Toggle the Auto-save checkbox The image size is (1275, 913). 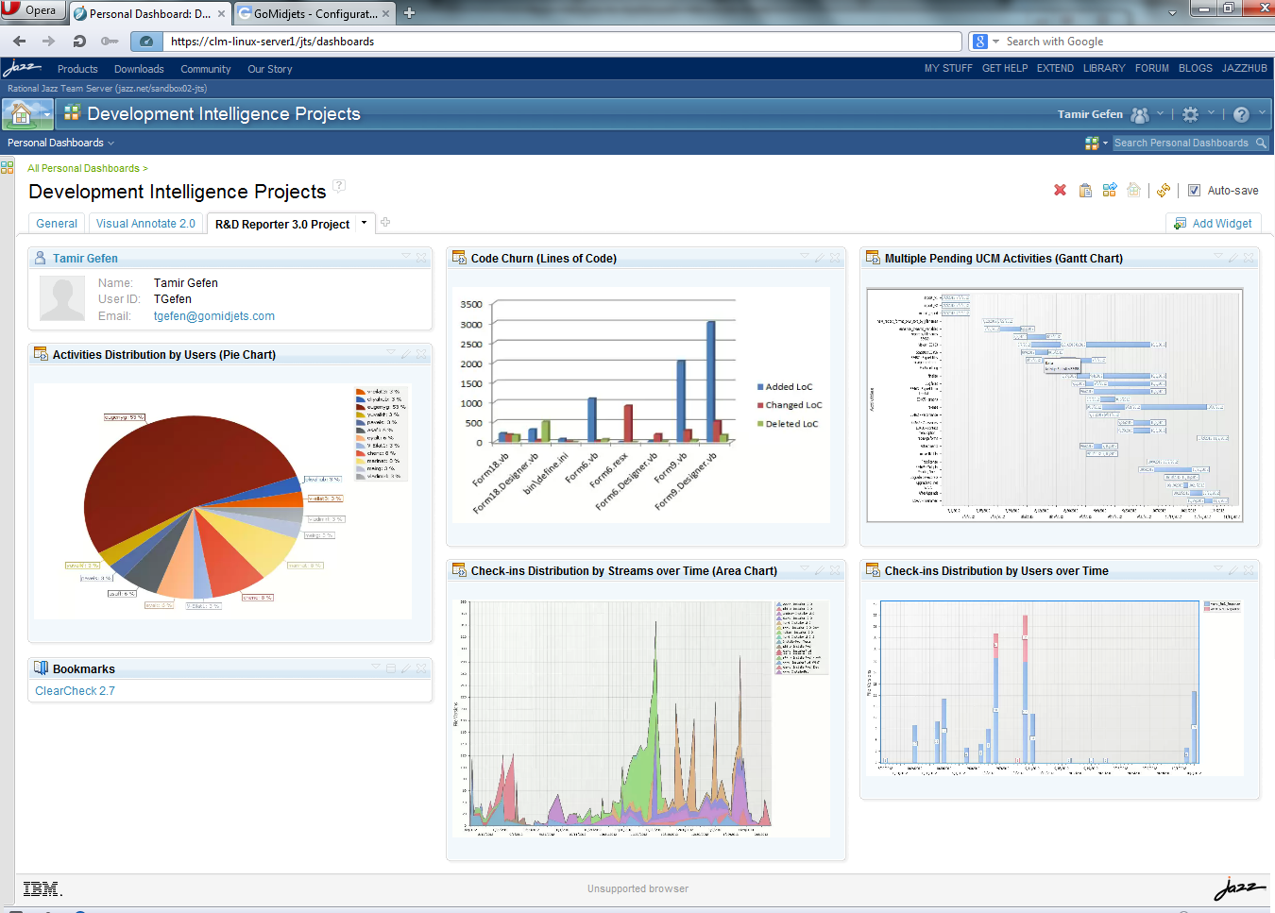coord(1194,190)
